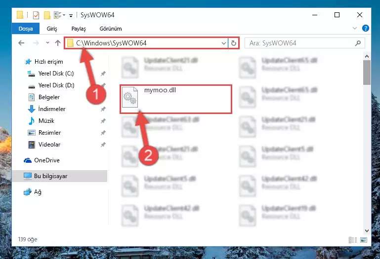Open Videolar folder in sidebar

pos(49,145)
